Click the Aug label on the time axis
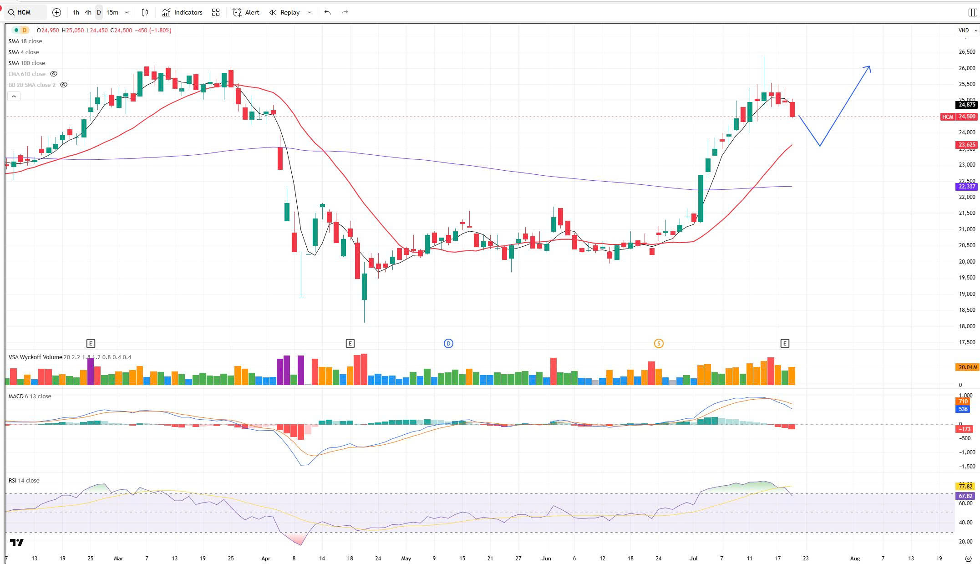Image resolution: width=980 pixels, height=564 pixels. click(x=855, y=558)
